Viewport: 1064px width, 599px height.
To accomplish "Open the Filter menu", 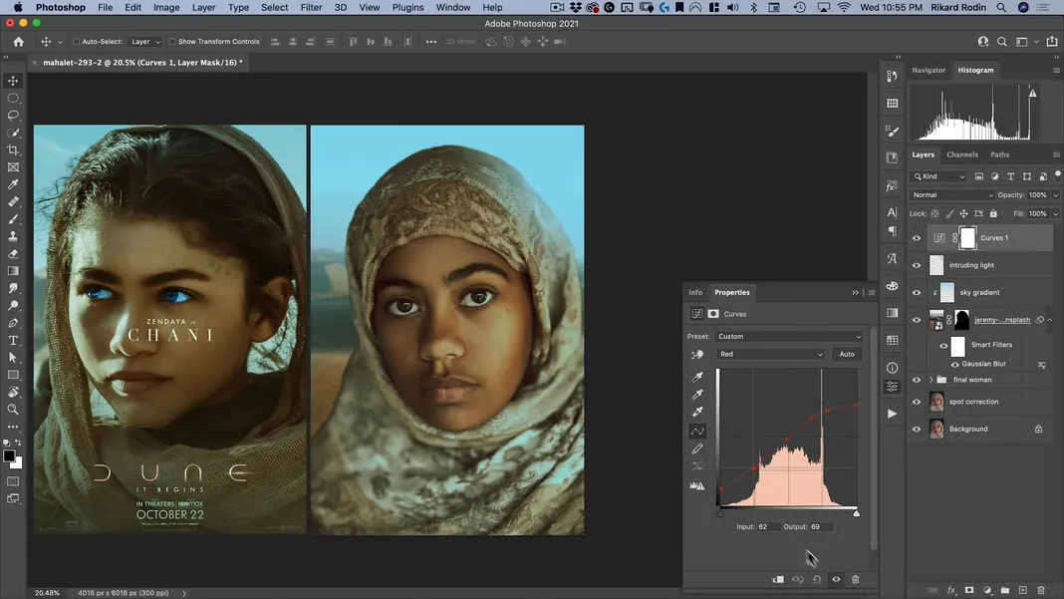I will 311,7.
